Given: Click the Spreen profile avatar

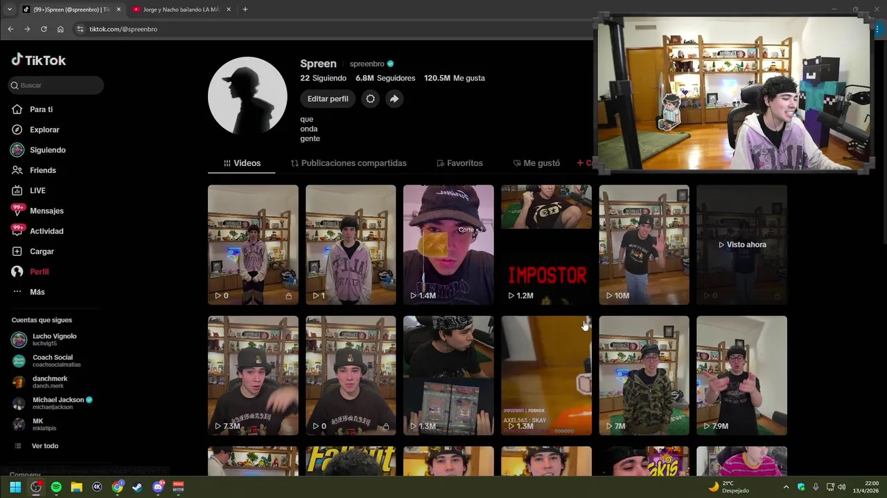Looking at the screenshot, I should 247,96.
